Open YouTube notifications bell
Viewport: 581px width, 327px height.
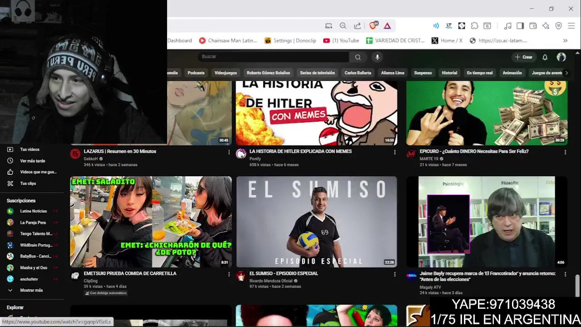coord(545,57)
